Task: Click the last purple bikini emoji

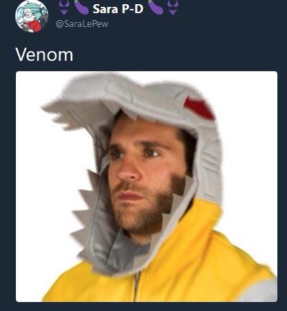Action: coord(173,7)
